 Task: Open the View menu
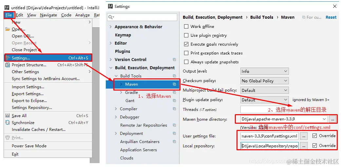click(x=31, y=15)
